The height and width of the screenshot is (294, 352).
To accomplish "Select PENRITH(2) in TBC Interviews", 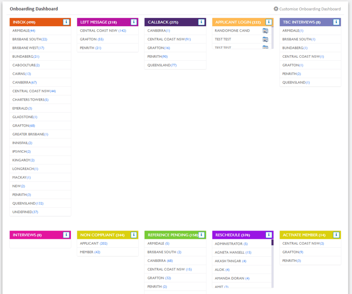I will coord(292,74).
